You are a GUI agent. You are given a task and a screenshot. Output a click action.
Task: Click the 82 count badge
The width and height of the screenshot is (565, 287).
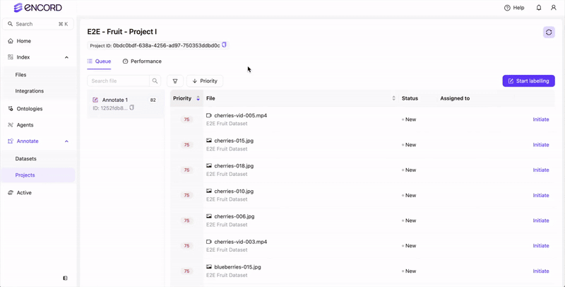(153, 100)
